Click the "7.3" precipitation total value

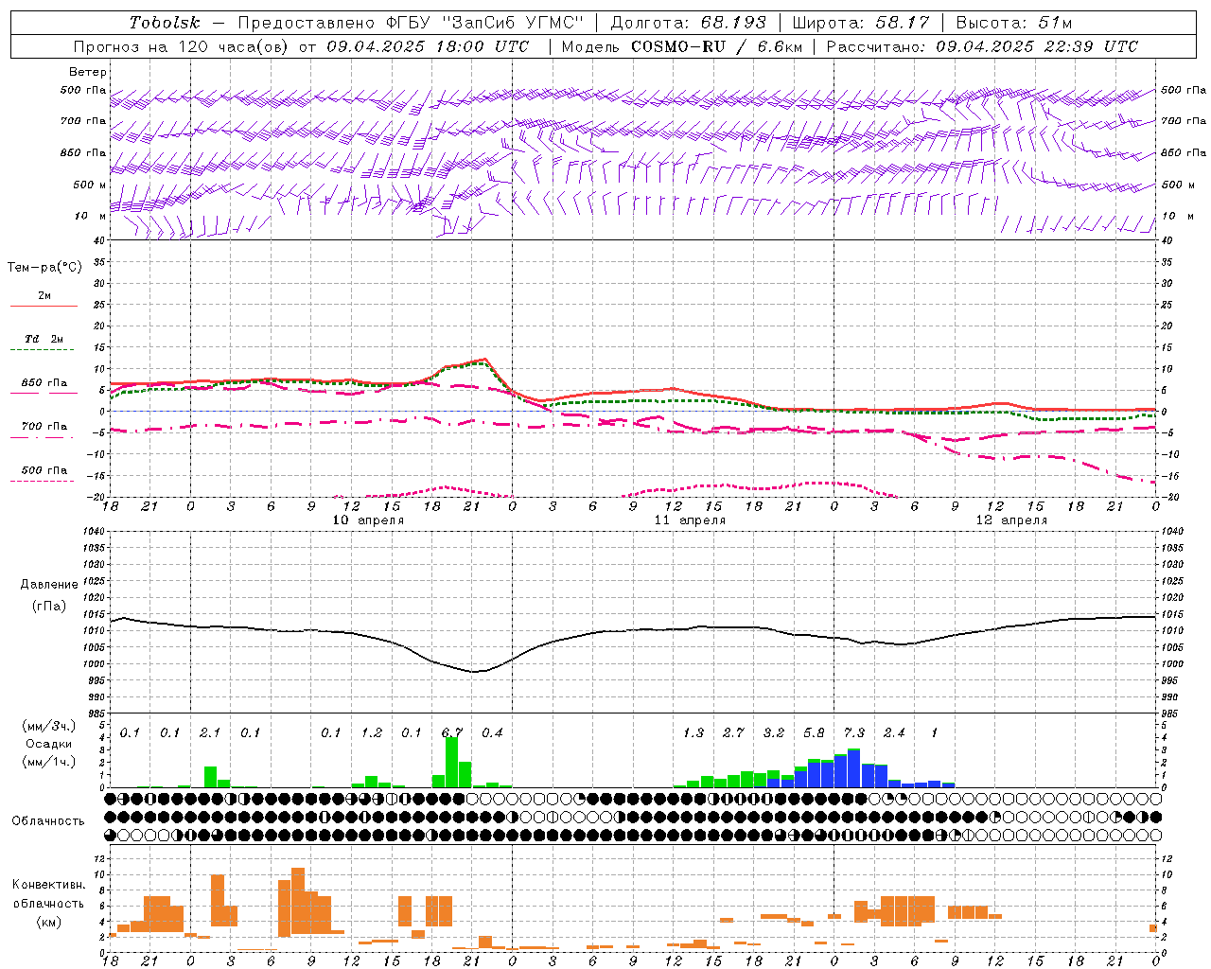tap(854, 733)
